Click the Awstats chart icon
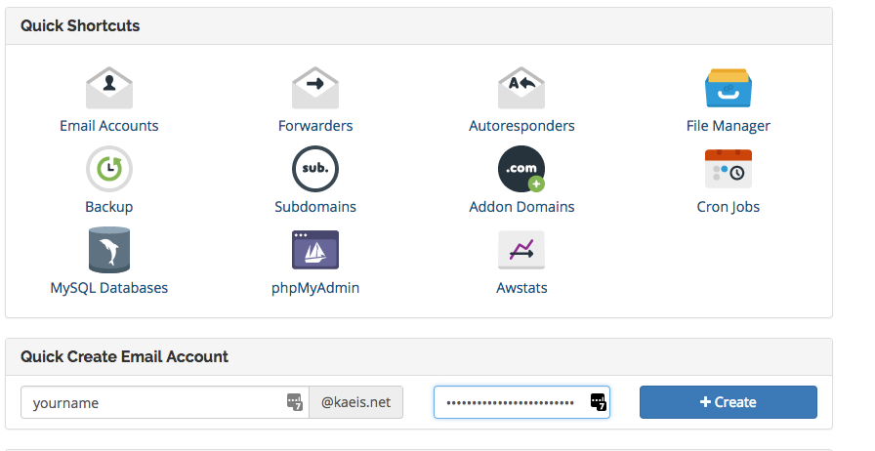875x451 pixels. pyautogui.click(x=521, y=250)
